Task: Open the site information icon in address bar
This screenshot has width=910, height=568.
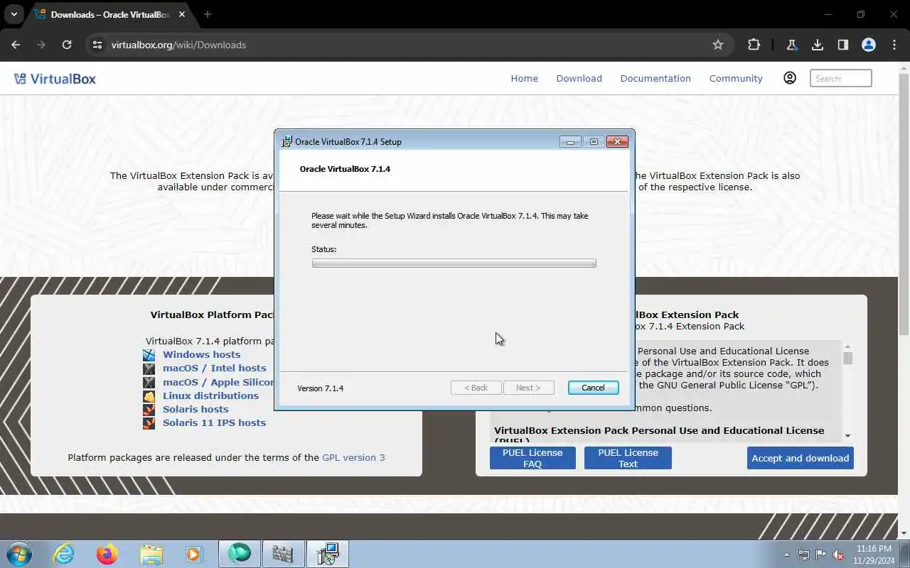Action: (97, 45)
